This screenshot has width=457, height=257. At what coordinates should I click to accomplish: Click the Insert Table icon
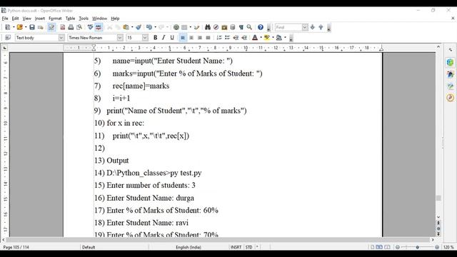(x=184, y=27)
